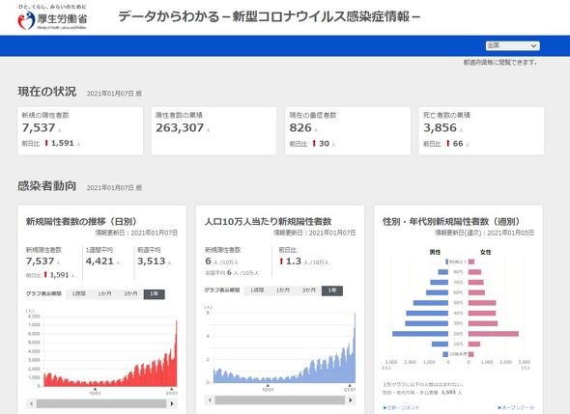Screen dimensions: 570x414
Task: Choose 1週間 on per-100,000 population graph
Action: coord(257,290)
